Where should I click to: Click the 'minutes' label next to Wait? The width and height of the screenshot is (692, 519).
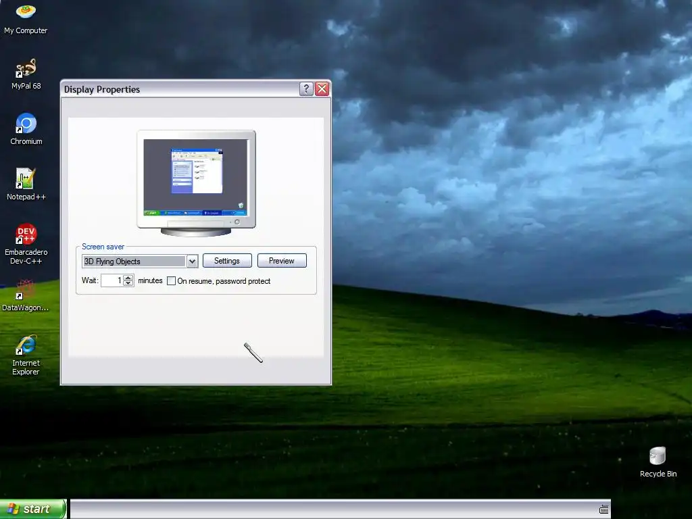point(150,280)
